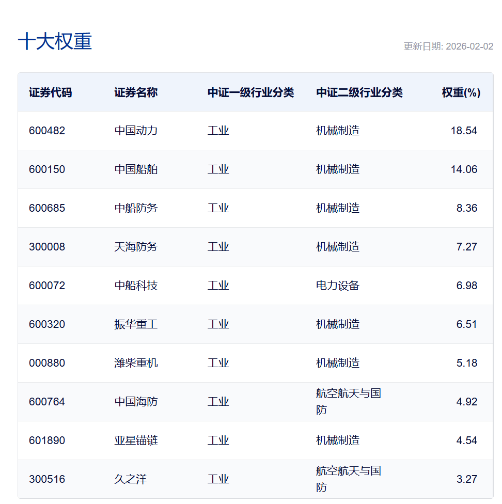Click the 更新日期 2026-02-02 text
This screenshot has height=504, width=502.
[448, 46]
